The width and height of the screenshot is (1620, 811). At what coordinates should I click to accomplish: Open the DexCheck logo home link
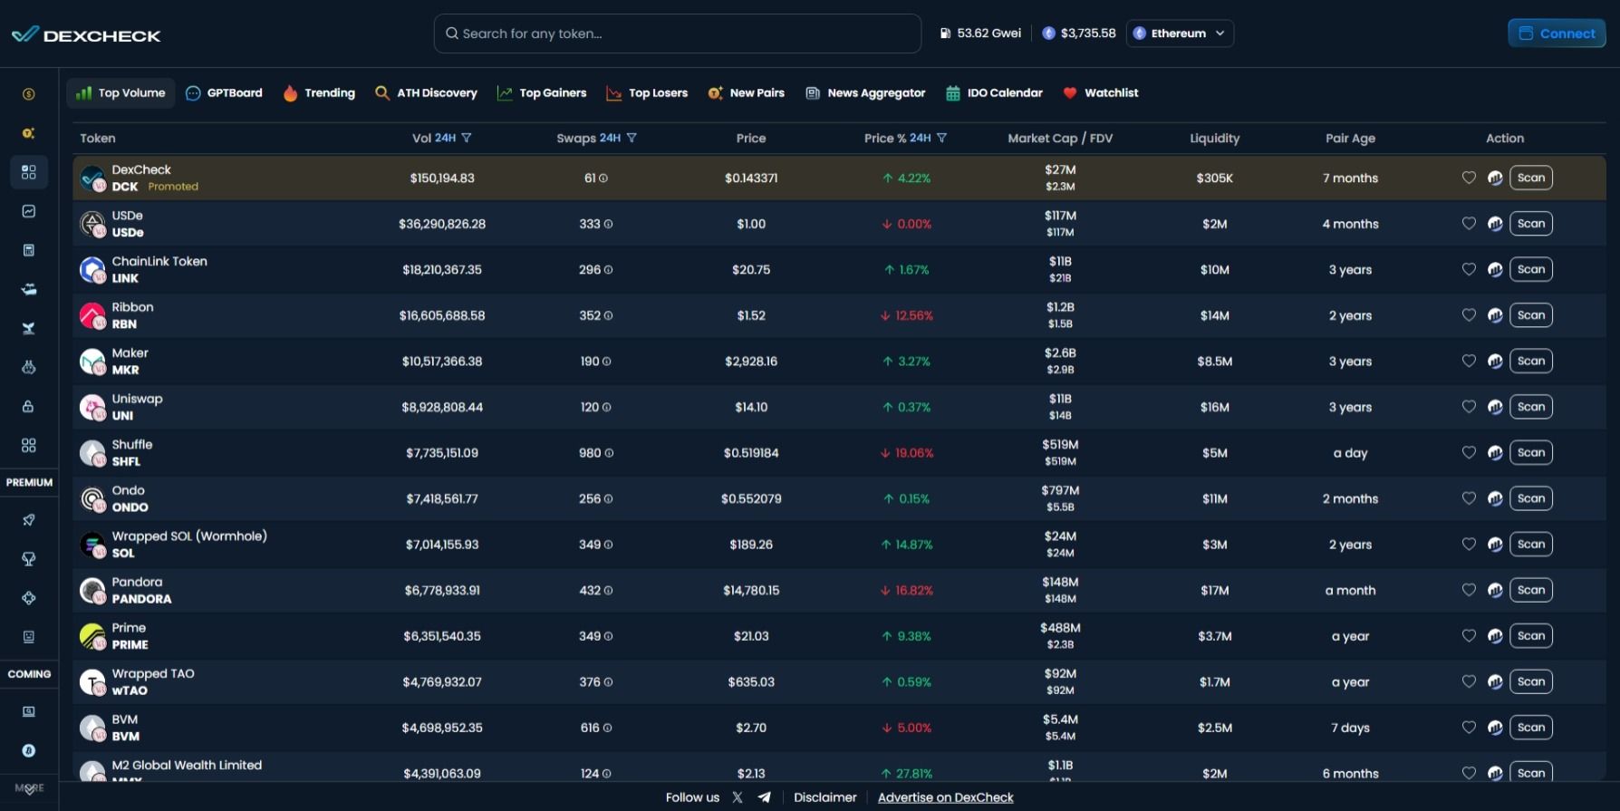[x=86, y=34]
